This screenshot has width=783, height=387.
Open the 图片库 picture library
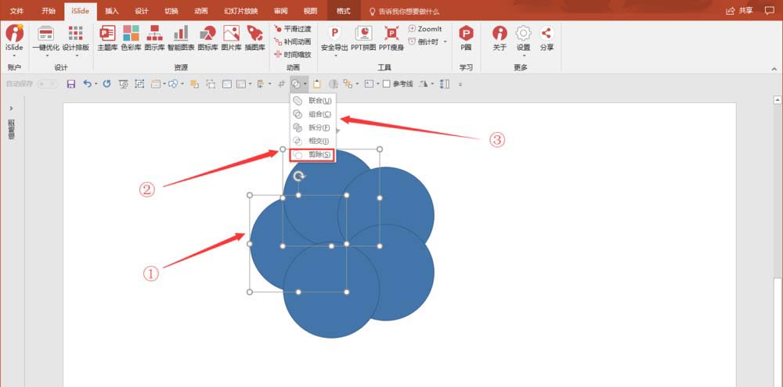point(231,38)
